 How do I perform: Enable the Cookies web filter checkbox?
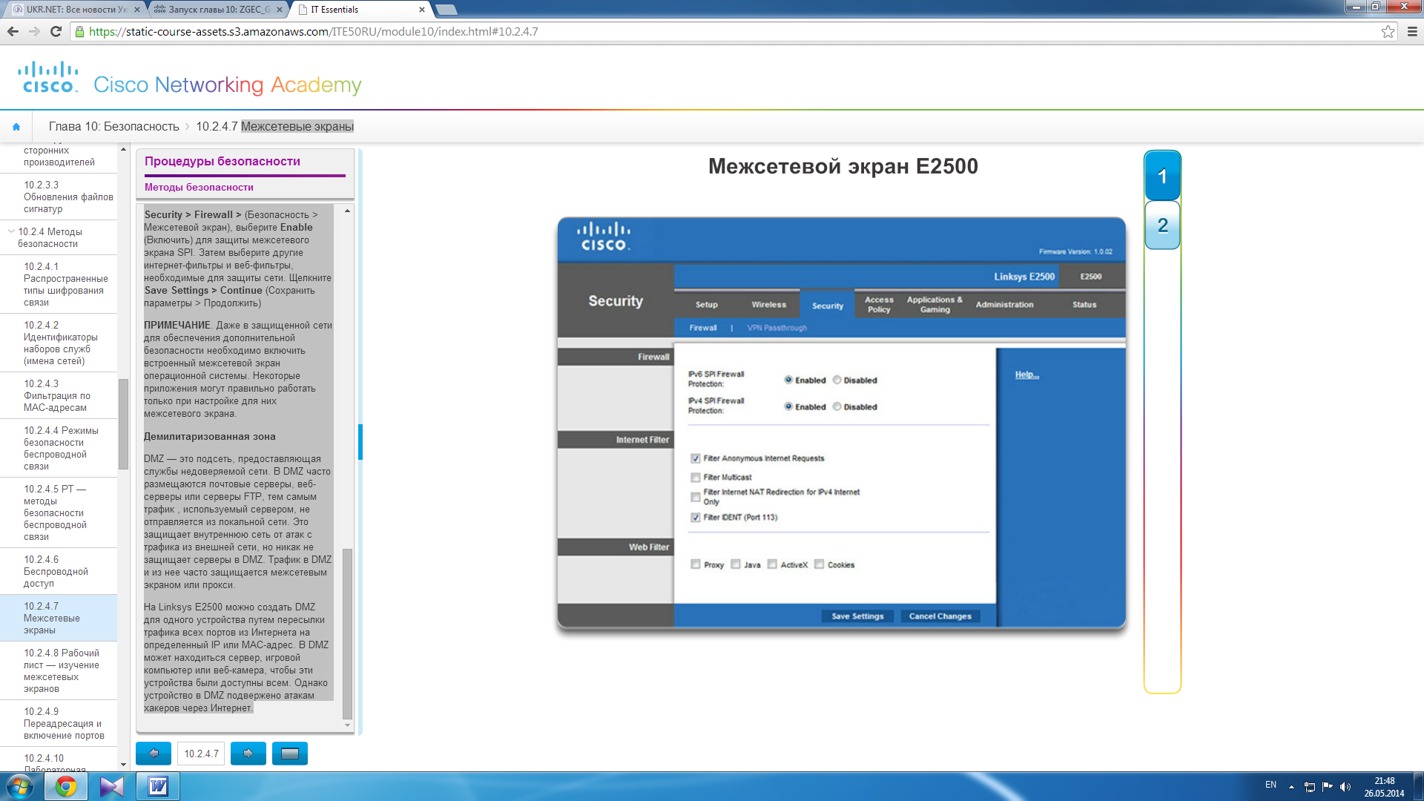click(x=819, y=564)
